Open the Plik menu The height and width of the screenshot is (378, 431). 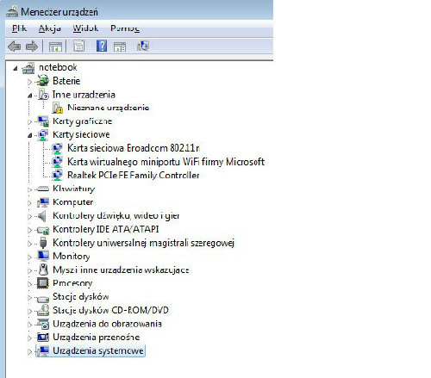click(19, 28)
